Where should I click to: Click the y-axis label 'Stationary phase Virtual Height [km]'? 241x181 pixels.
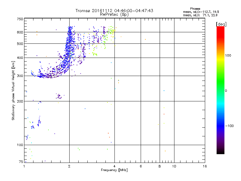click(13, 91)
